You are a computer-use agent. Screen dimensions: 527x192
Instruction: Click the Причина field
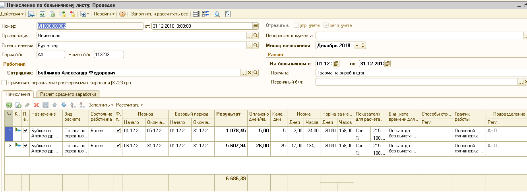coord(421,73)
